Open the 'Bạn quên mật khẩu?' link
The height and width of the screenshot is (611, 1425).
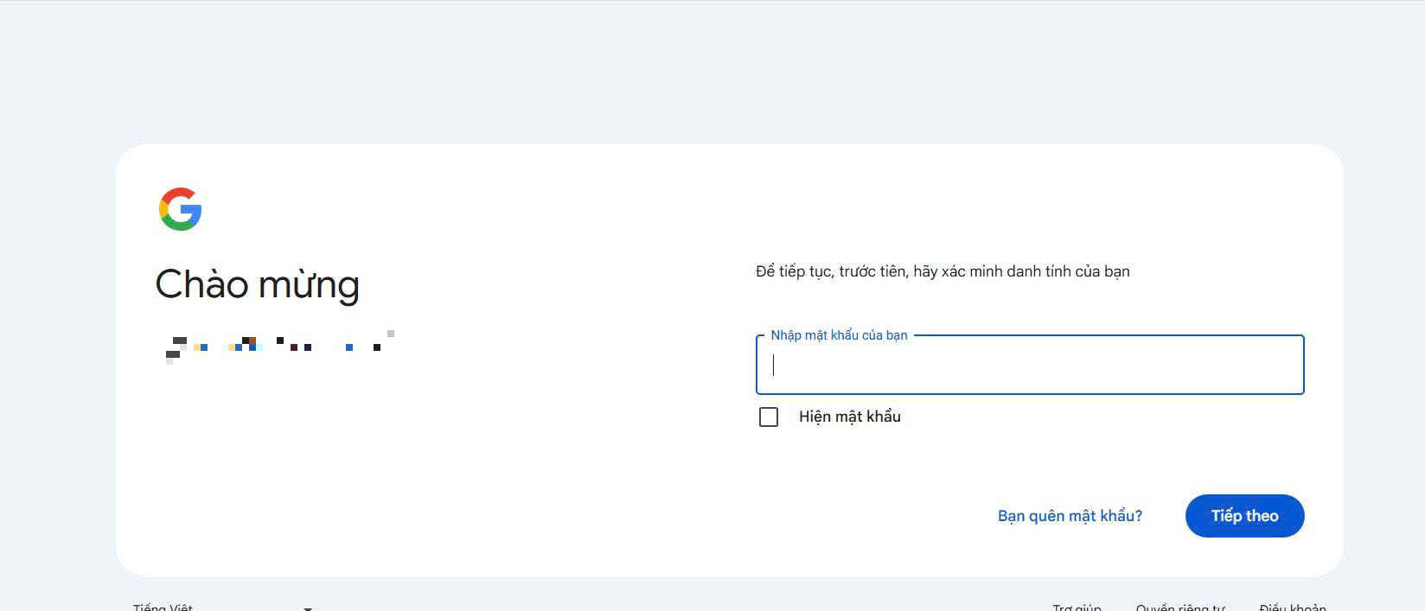click(1070, 516)
